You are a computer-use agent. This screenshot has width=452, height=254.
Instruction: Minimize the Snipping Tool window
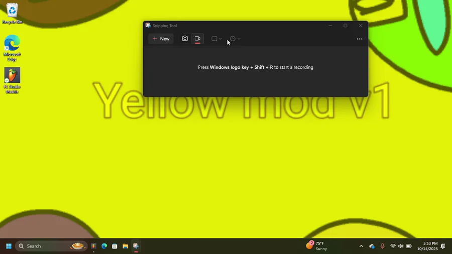pos(330,26)
